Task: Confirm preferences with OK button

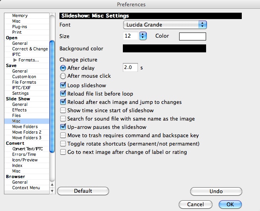Action: point(230,204)
